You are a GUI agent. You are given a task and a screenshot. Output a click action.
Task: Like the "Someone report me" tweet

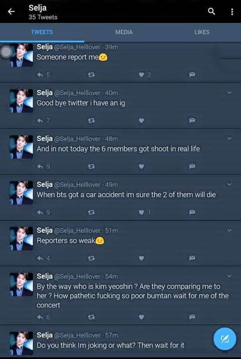click(141, 74)
